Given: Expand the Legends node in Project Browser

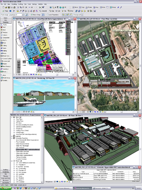Looking at the screenshot, I should [12, 136].
